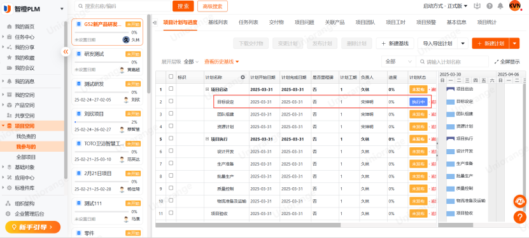Open the 启动方式 - 正式版 dropdown
The image size is (529, 238).
pos(445,6)
